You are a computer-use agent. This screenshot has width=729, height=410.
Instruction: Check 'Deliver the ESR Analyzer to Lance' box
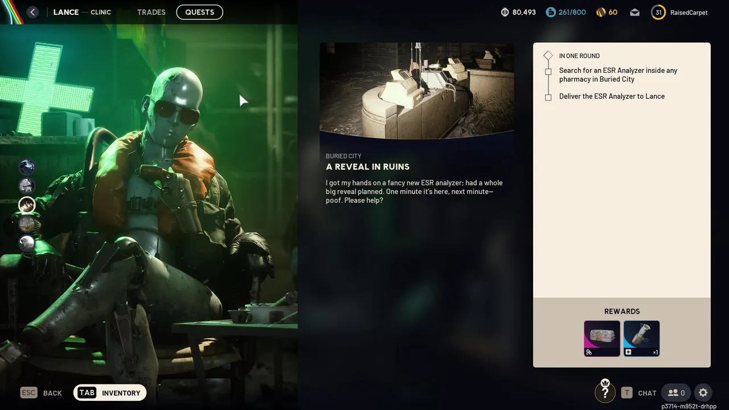click(548, 97)
